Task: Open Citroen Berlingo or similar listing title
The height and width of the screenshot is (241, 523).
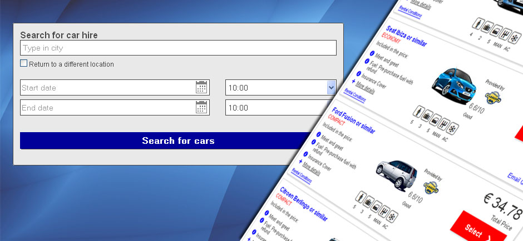Action: tap(304, 204)
